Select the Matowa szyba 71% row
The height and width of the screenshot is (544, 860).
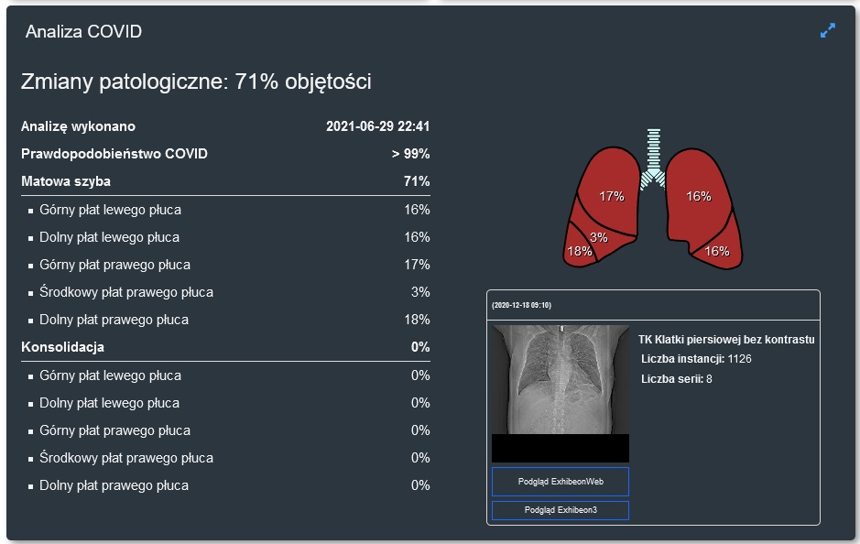tap(225, 181)
